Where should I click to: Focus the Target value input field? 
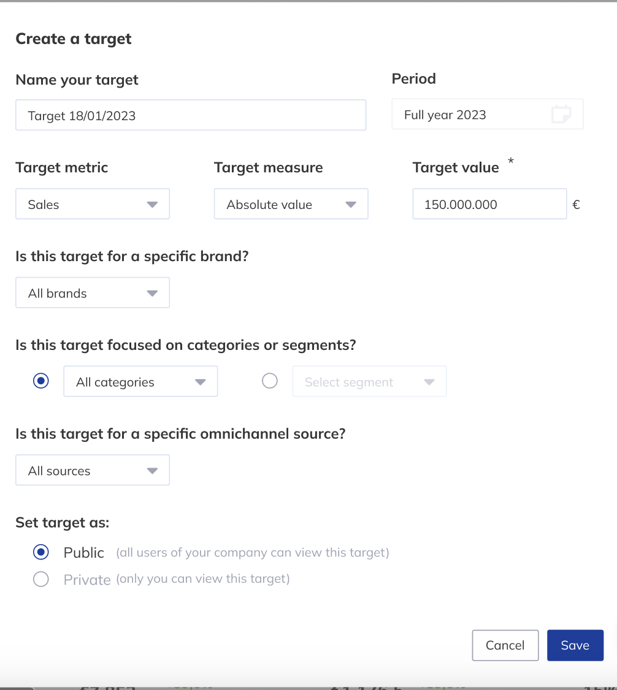click(489, 205)
